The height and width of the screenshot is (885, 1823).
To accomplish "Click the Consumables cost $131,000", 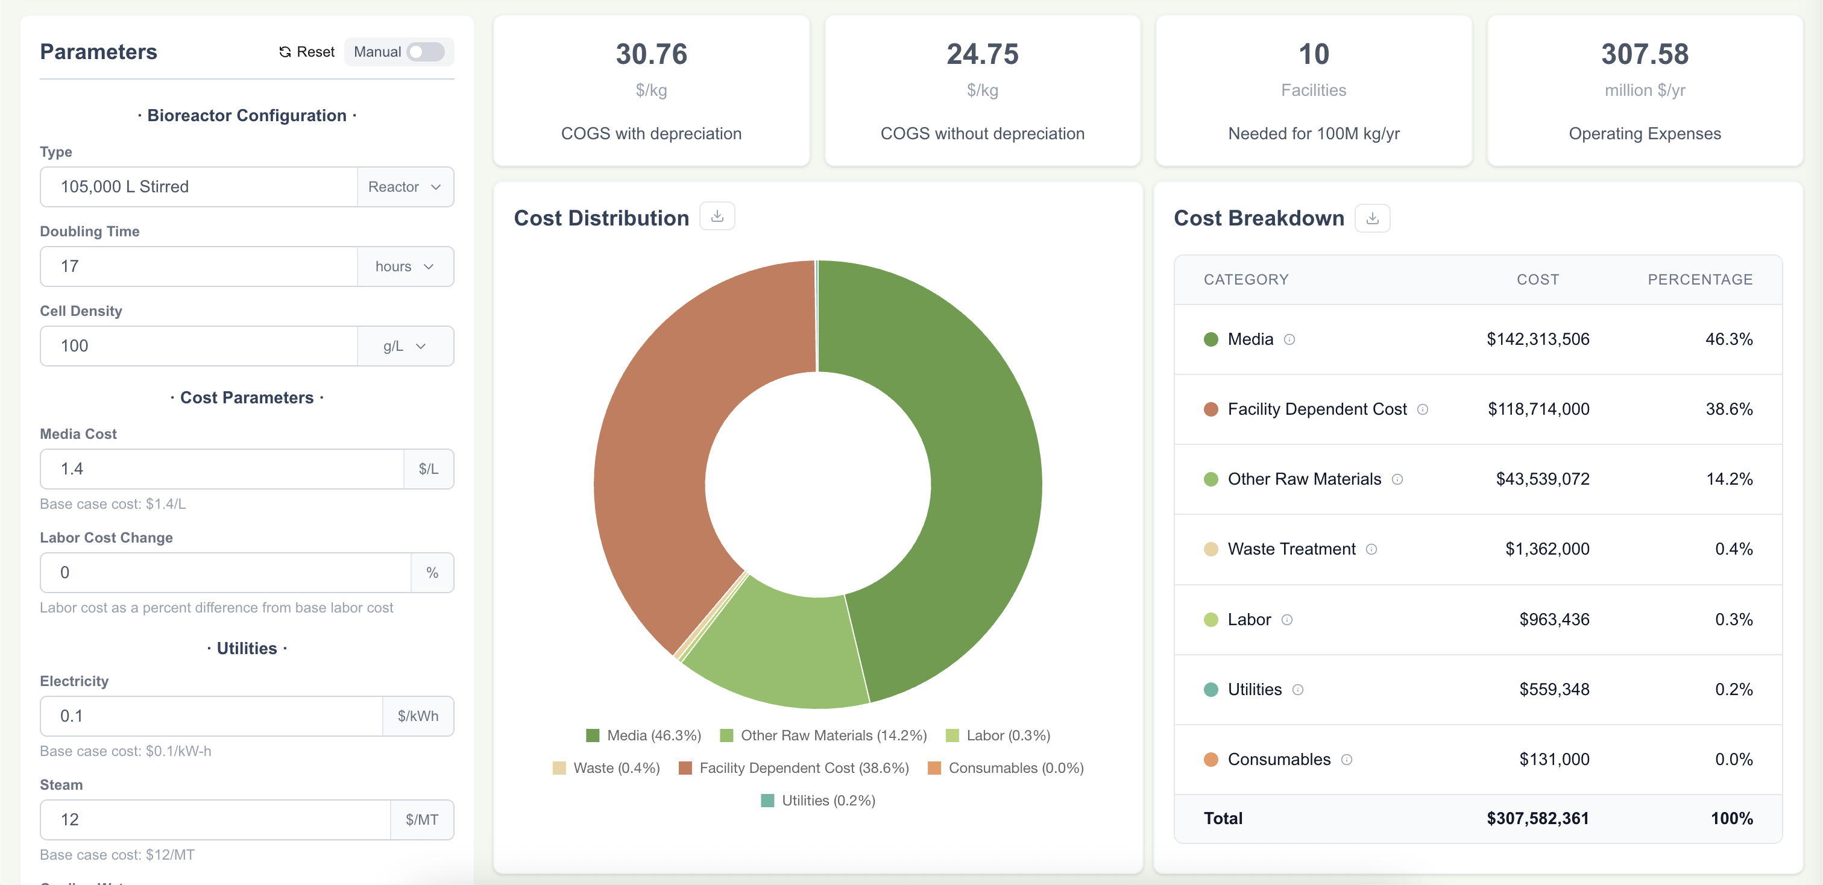I will (x=1554, y=760).
